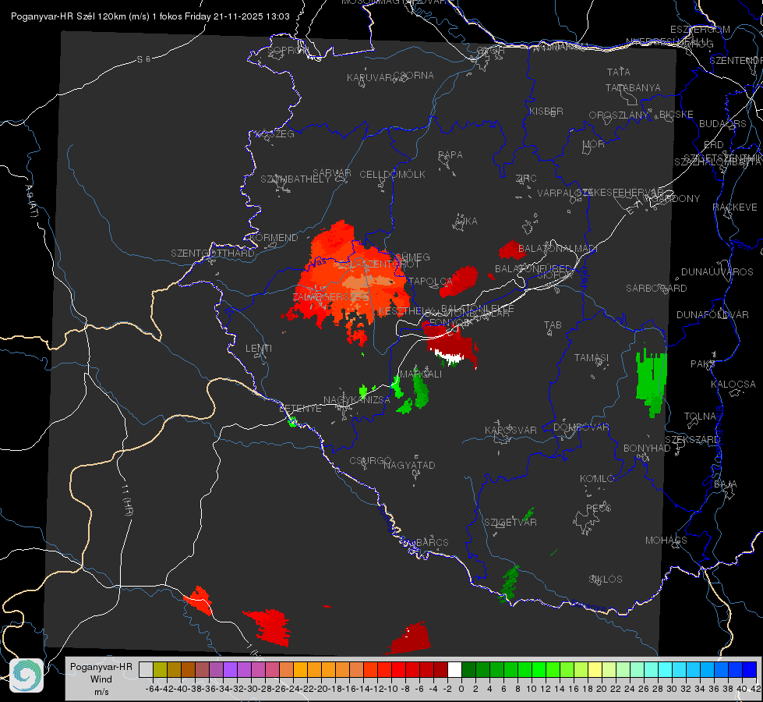
Task: Select the TOLNA label
Action: click(700, 416)
